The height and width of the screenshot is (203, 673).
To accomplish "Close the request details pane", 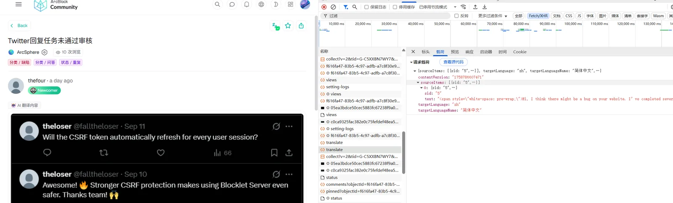I will click(413, 52).
